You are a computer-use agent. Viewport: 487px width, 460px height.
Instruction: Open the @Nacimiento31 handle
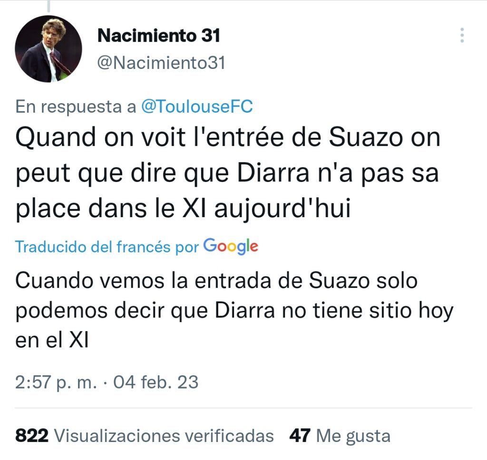161,63
